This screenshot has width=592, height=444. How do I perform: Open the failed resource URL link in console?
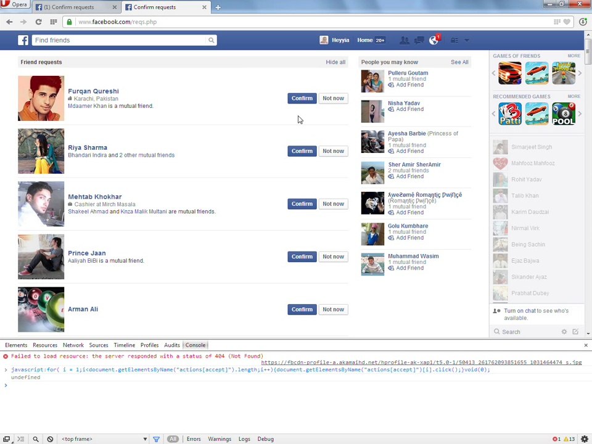[x=421, y=363]
